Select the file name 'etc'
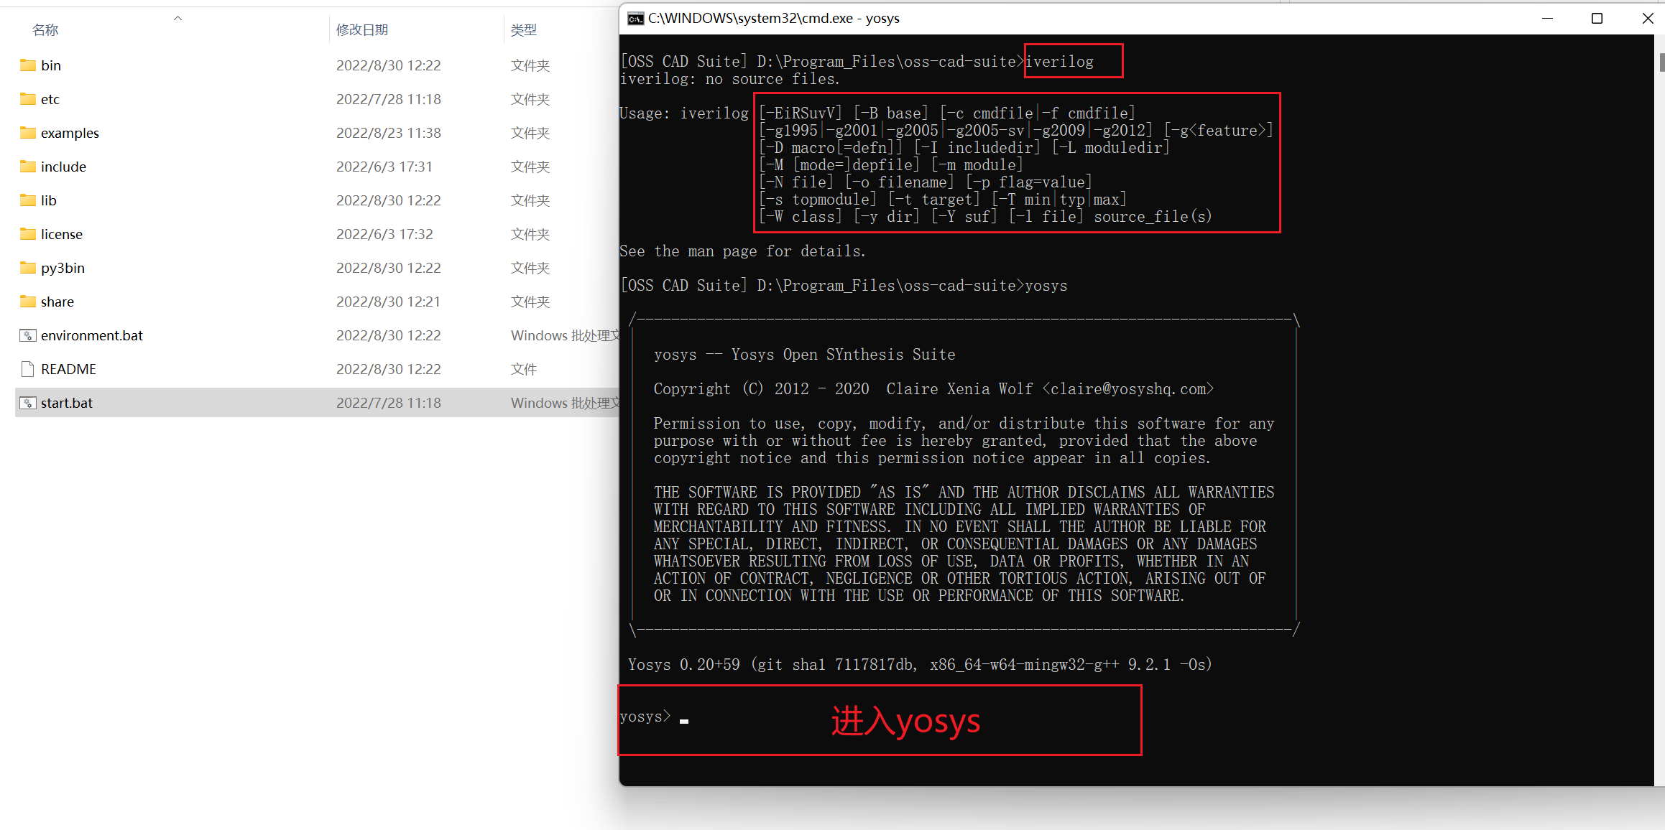This screenshot has height=830, width=1665. click(x=50, y=99)
